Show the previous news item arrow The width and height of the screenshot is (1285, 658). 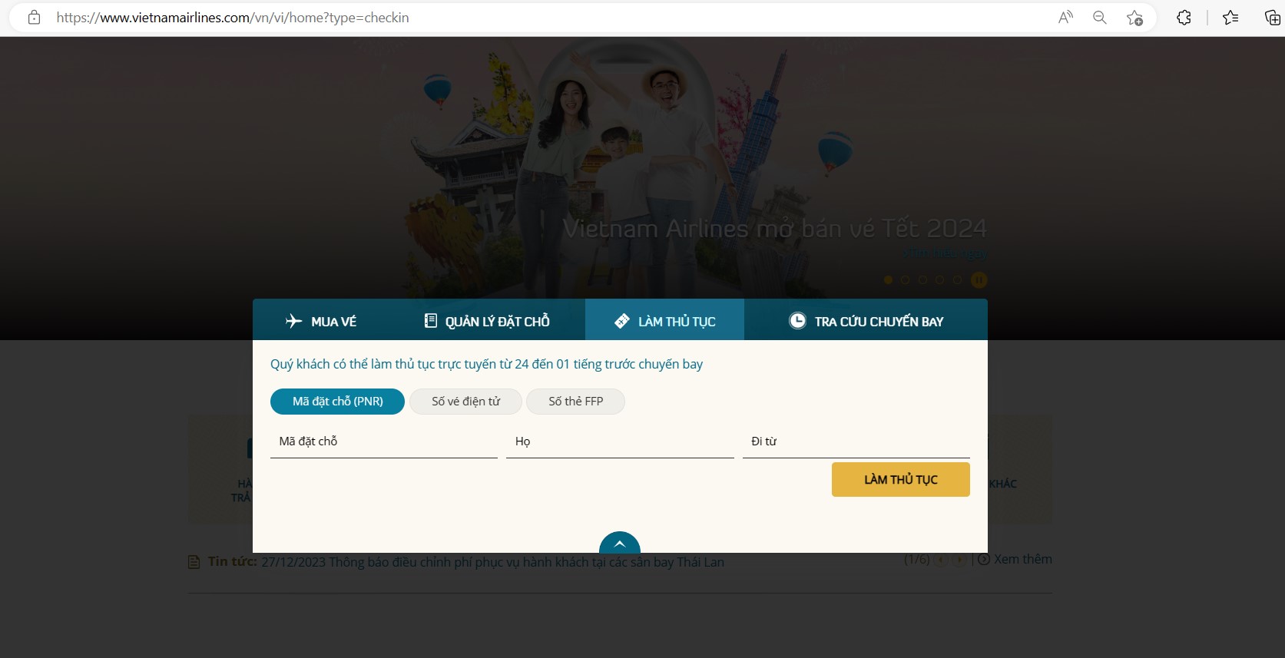coord(941,560)
